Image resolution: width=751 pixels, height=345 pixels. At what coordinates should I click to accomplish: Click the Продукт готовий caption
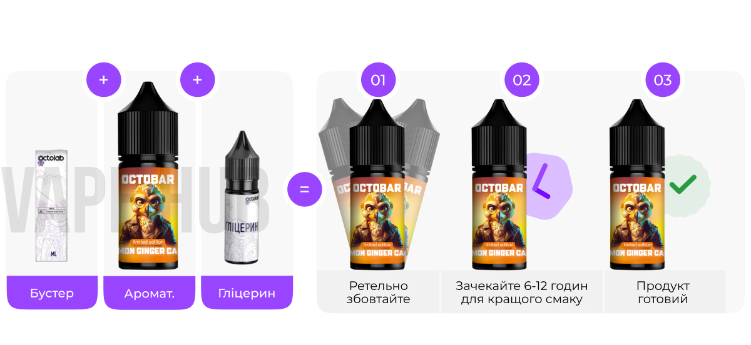pyautogui.click(x=663, y=292)
